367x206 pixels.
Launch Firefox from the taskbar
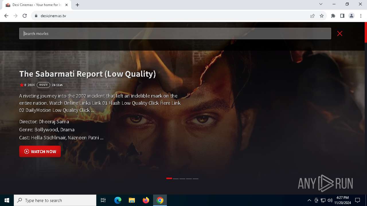146,200
